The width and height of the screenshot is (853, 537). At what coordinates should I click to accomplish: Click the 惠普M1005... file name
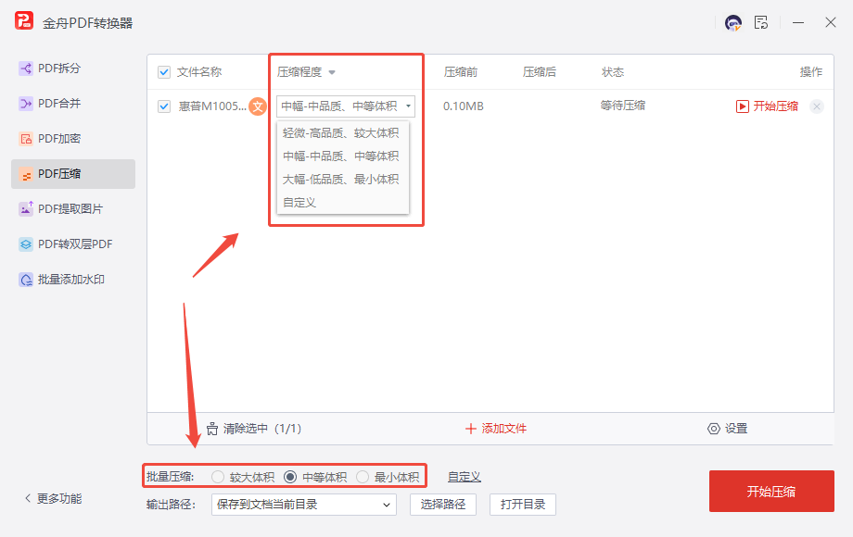coord(212,106)
